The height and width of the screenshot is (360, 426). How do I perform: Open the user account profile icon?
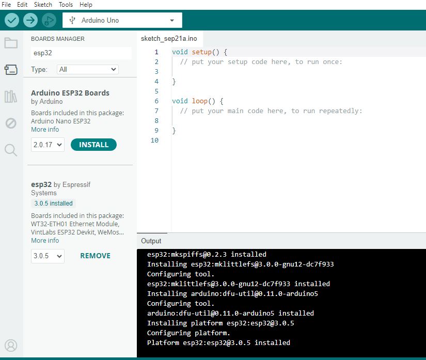click(11, 346)
